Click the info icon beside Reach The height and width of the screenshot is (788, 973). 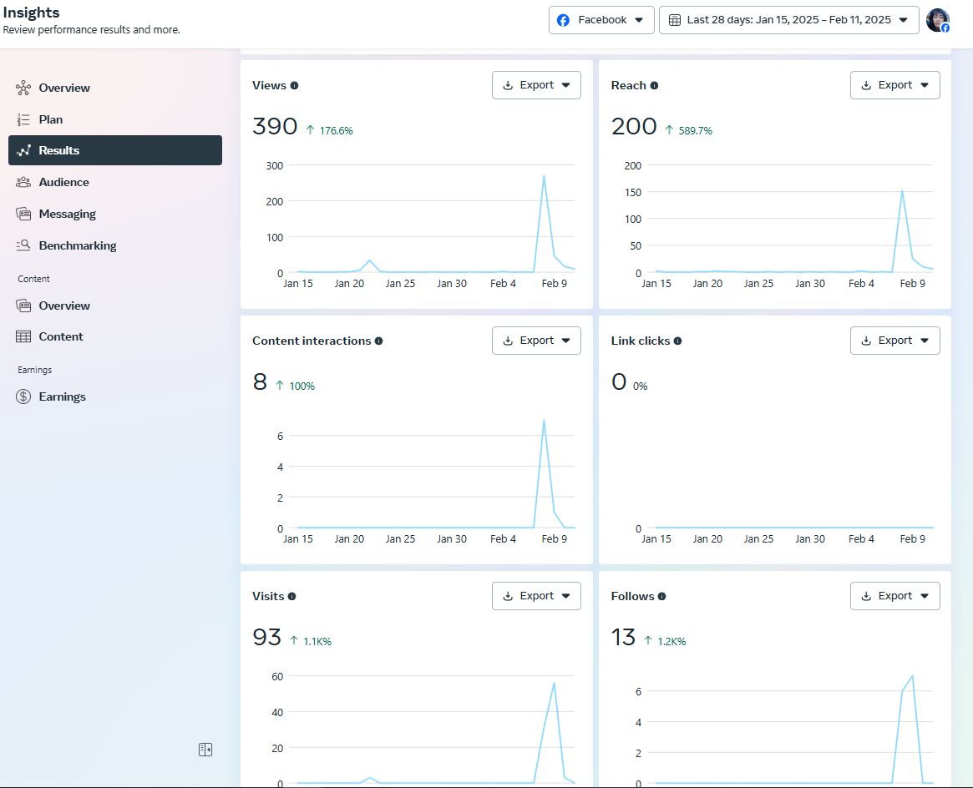point(654,85)
